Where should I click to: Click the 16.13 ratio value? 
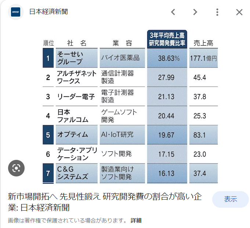pyautogui.click(x=166, y=173)
